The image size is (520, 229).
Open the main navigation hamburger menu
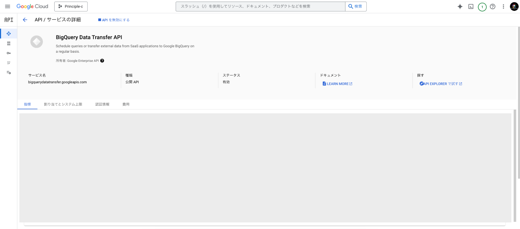point(8,6)
